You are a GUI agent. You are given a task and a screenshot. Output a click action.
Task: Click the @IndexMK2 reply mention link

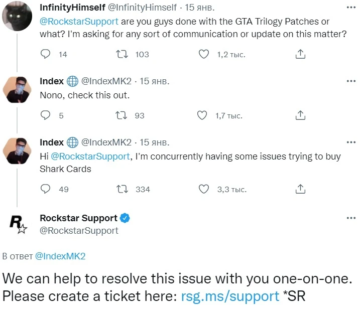pyautogui.click(x=60, y=256)
